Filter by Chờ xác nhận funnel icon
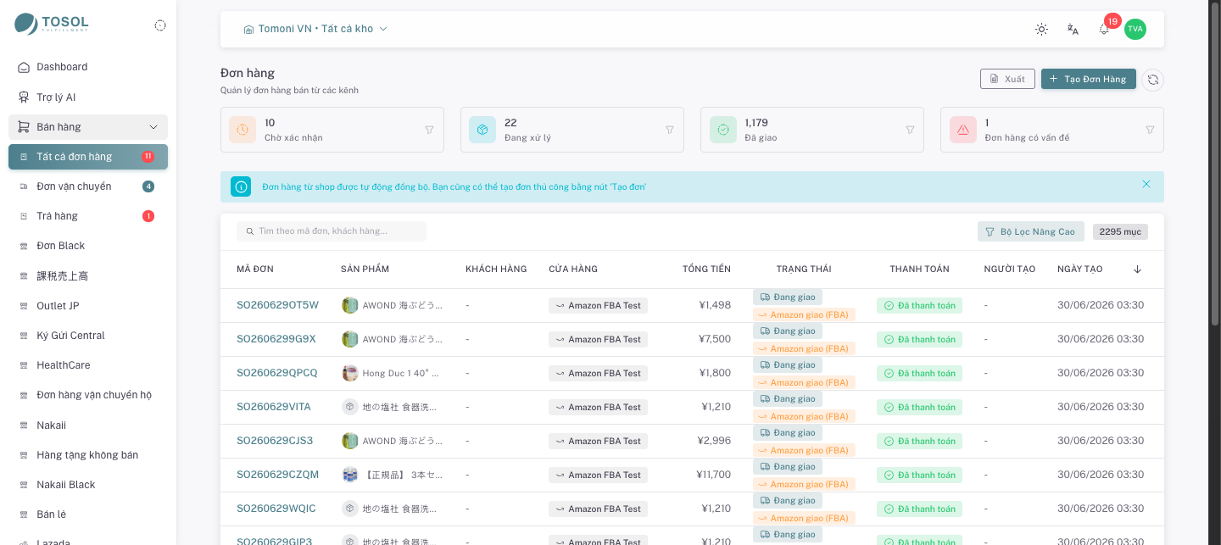 tap(429, 130)
